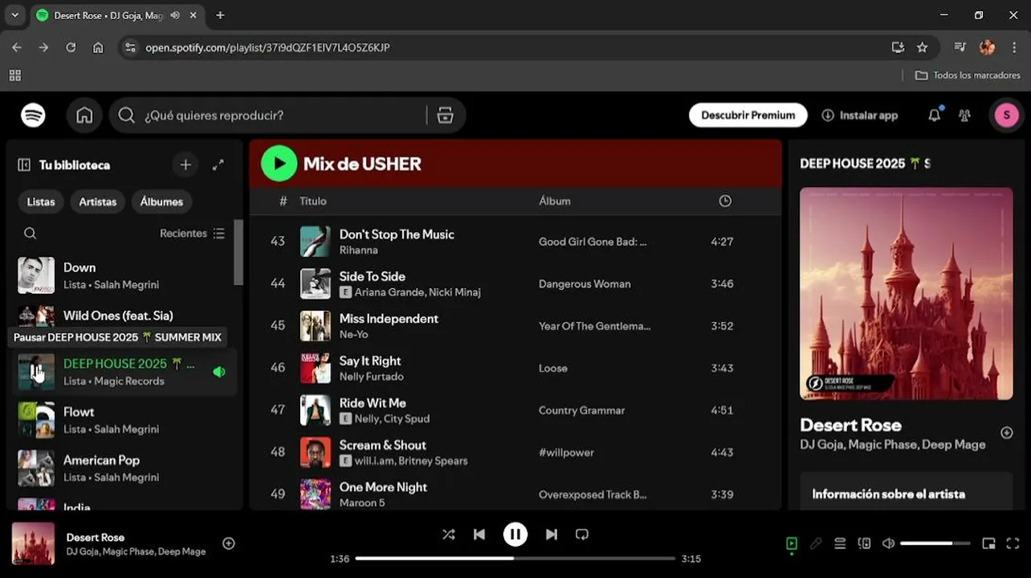Open the friends activity icon
This screenshot has width=1031, height=578.
[964, 116]
